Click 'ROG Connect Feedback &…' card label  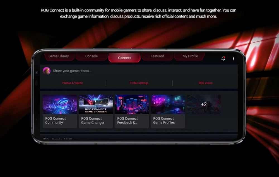point(128,120)
